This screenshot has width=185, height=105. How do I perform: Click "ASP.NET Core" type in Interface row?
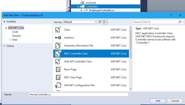click(x=118, y=38)
